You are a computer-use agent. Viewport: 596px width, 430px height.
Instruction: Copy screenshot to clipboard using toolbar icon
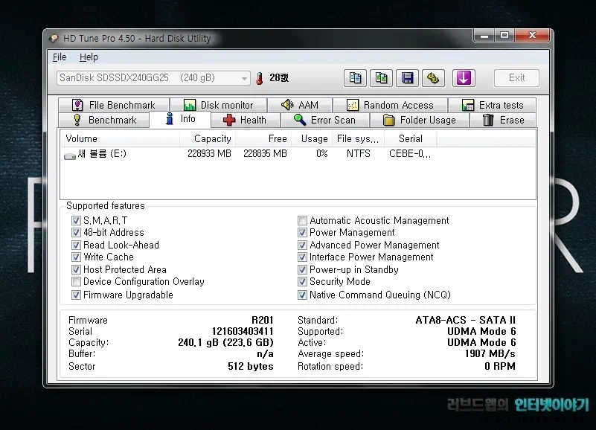pos(381,78)
